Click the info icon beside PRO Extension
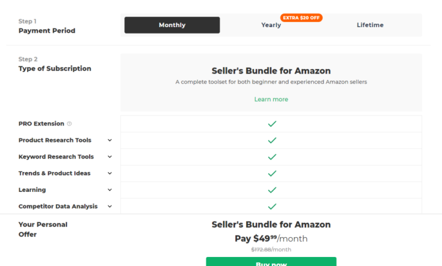 pyautogui.click(x=70, y=124)
